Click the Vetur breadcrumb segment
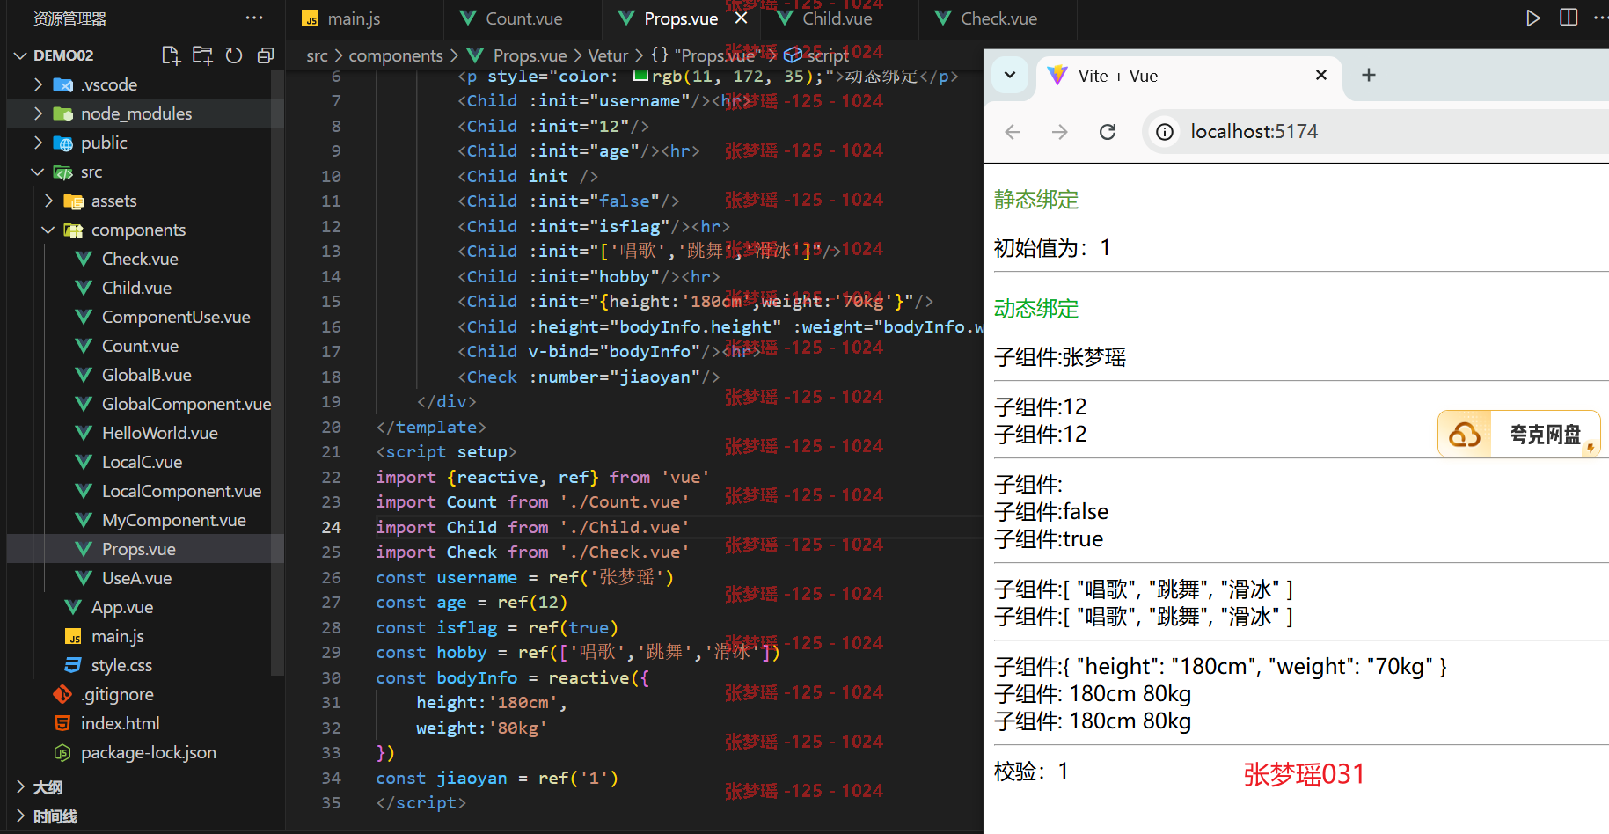 [x=608, y=55]
